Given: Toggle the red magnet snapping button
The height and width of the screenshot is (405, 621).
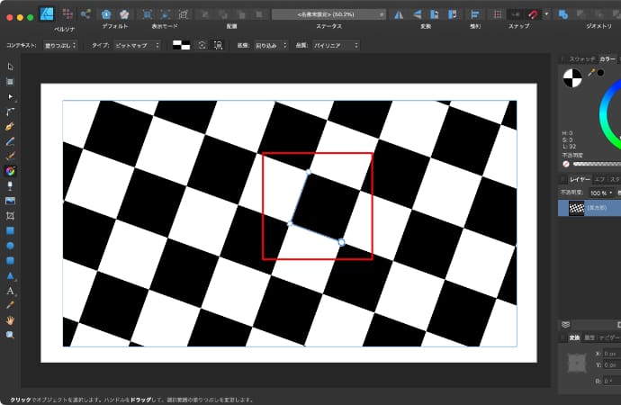Looking at the screenshot, I should (533, 14).
